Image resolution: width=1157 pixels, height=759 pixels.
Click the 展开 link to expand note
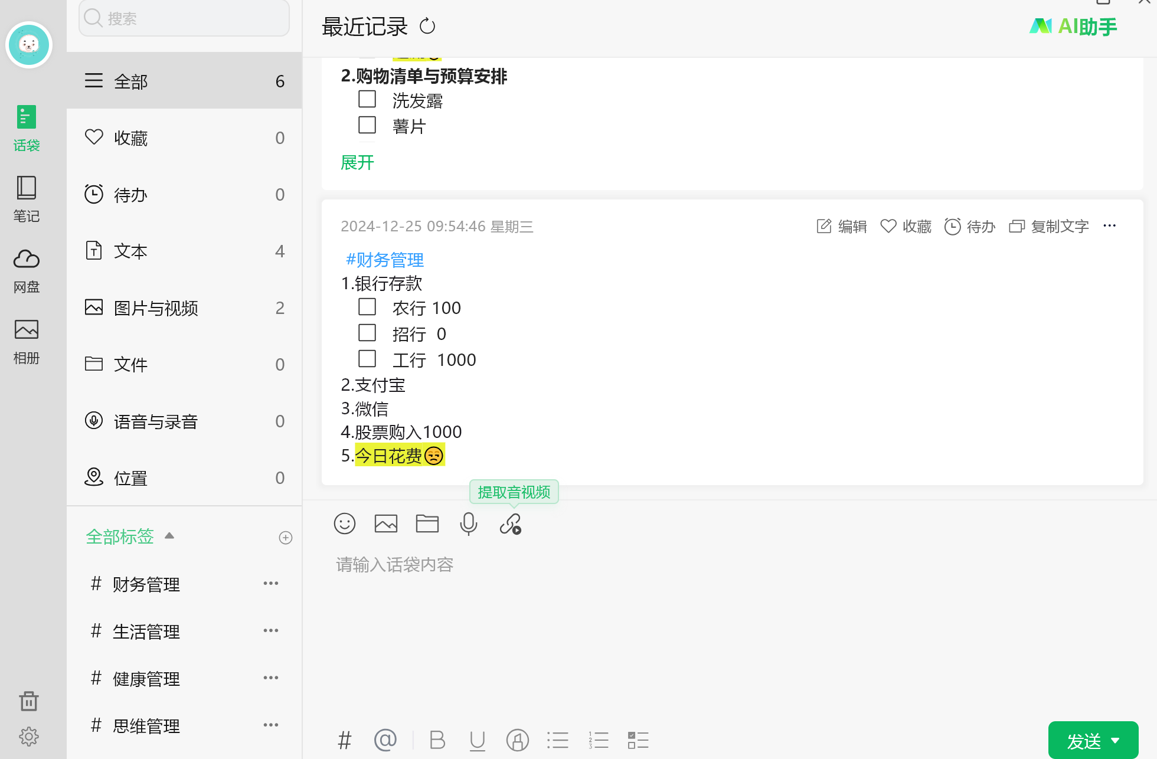click(x=357, y=162)
